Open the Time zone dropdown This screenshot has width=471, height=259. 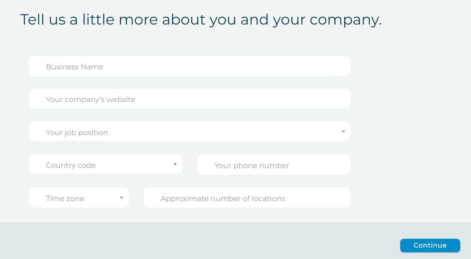click(x=79, y=198)
